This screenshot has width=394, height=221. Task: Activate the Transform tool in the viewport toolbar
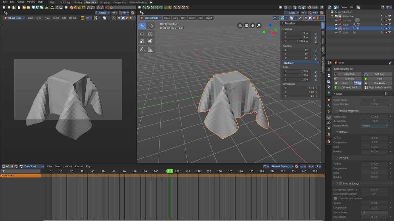150,41
